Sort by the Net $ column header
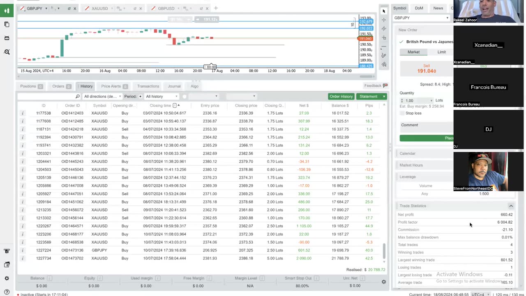526x296 pixels. pyautogui.click(x=304, y=106)
